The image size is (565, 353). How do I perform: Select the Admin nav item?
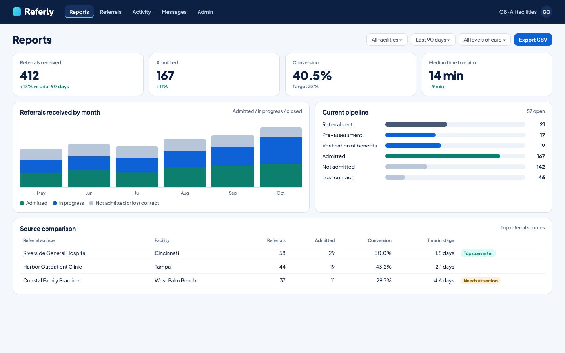(205, 12)
